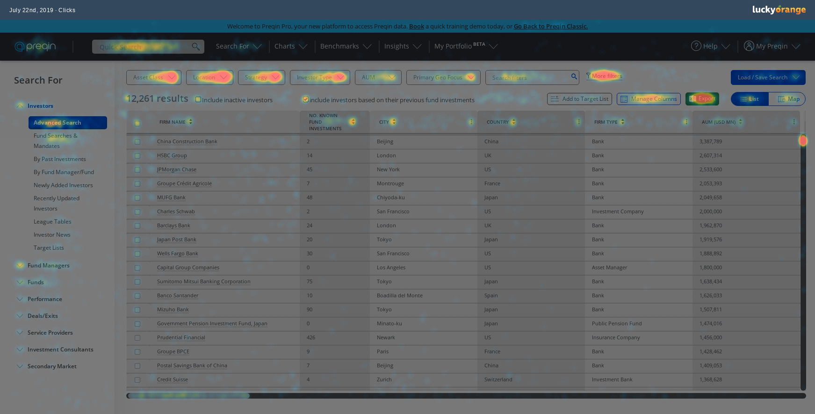Click the Go Back to Preqin Classic link

click(x=551, y=26)
